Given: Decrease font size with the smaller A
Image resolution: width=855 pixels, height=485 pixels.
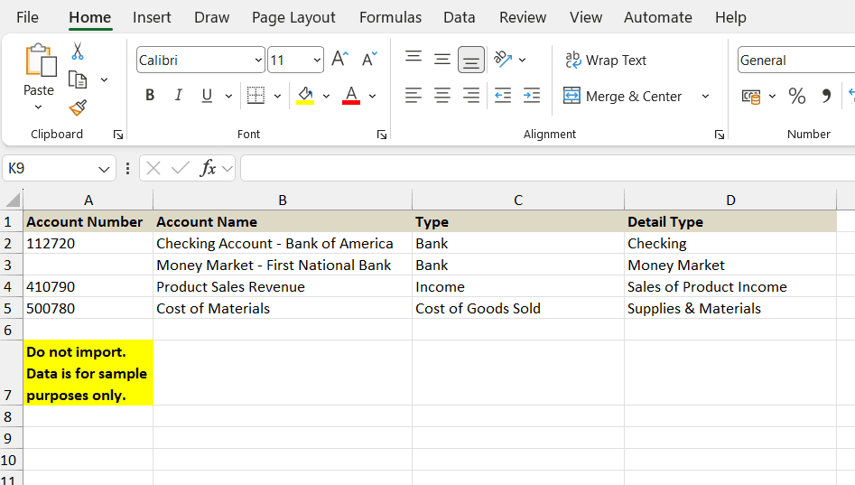Looking at the screenshot, I should click(369, 59).
